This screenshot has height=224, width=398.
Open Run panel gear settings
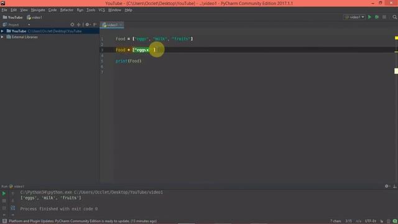click(387, 186)
